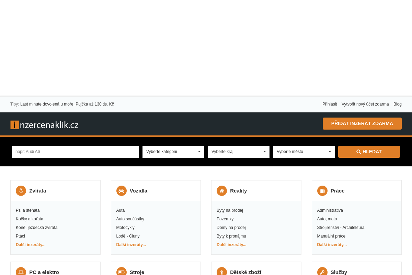Viewport: 412px width, 275px height.
Task: Select Auto součástky subcategory
Action: [x=130, y=219]
